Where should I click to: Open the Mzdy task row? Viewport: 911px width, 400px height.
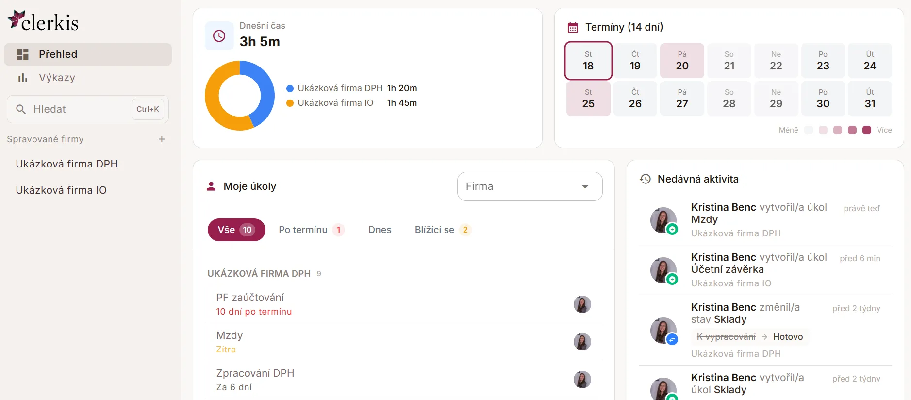pos(403,342)
